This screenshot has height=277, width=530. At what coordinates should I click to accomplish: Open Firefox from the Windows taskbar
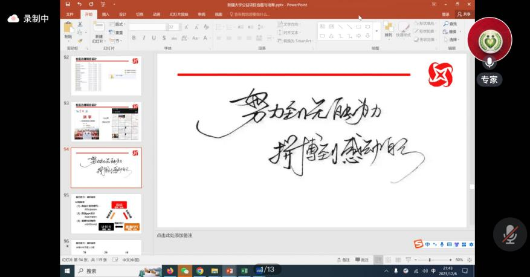click(x=170, y=271)
